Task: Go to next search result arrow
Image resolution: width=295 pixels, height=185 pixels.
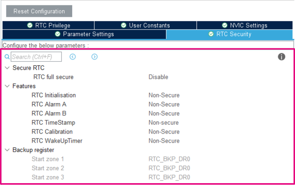Action: (94, 57)
